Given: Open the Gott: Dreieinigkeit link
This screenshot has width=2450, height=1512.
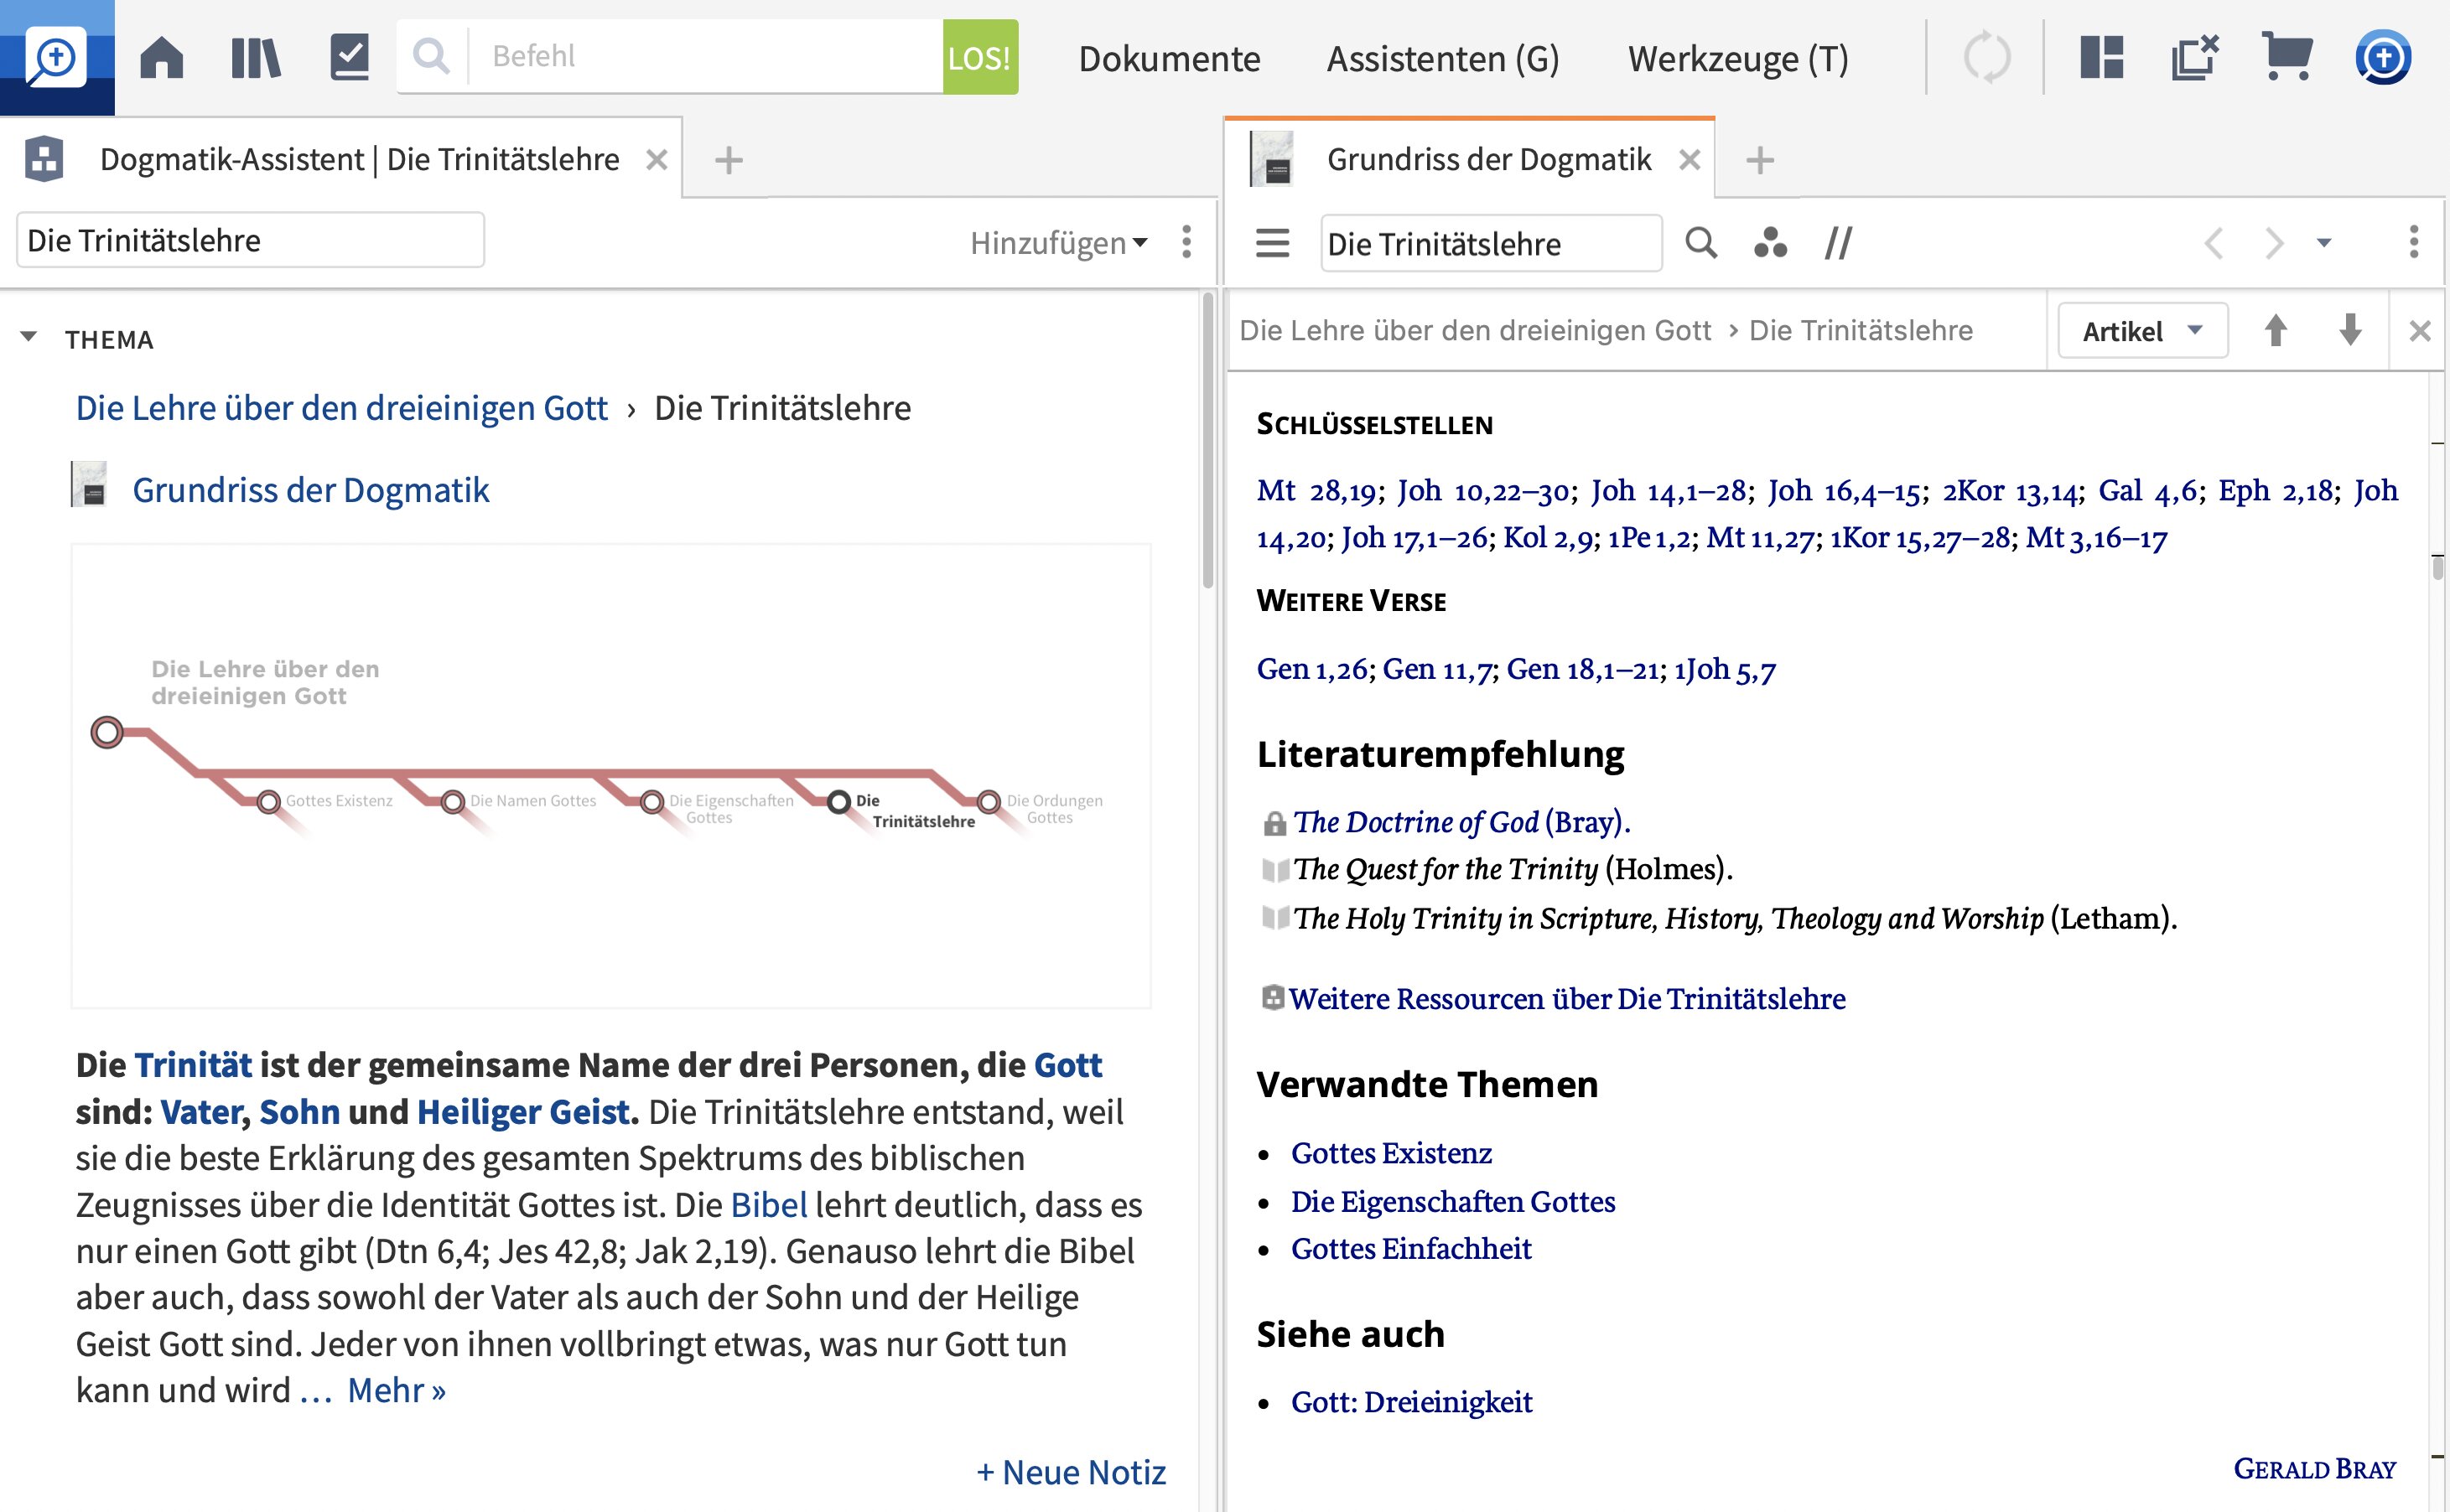Looking at the screenshot, I should point(1410,1402).
